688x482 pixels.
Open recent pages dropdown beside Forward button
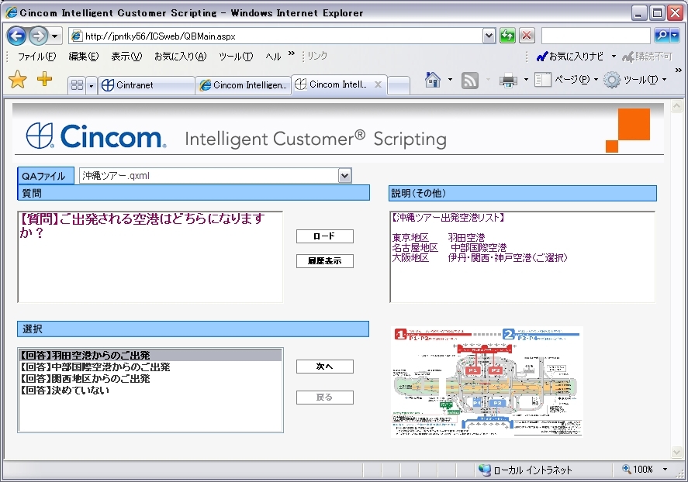click(x=55, y=36)
